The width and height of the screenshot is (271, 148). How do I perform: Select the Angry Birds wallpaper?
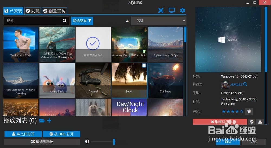(x=57, y=80)
